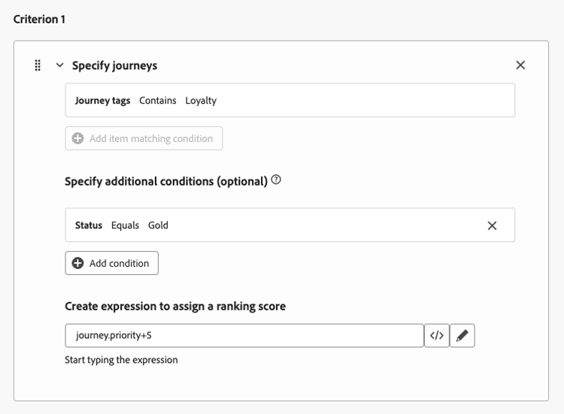Click the Gold value in Status condition
Image resolution: width=564 pixels, height=414 pixels.
pyautogui.click(x=158, y=225)
